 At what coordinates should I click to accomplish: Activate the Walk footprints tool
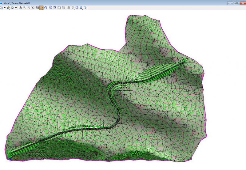pos(51,8)
